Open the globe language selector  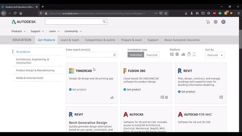216,22
